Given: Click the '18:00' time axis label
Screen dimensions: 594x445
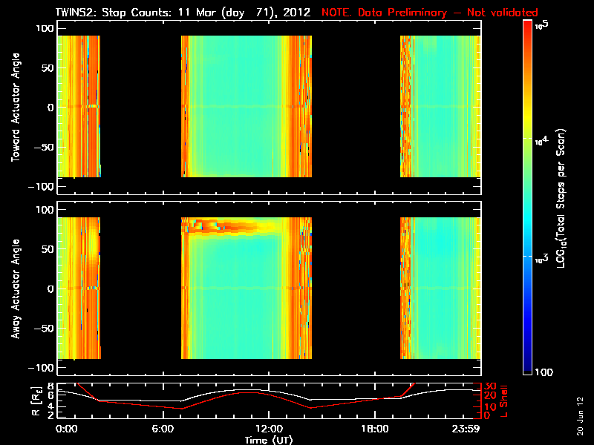Looking at the screenshot, I should click(x=375, y=429).
